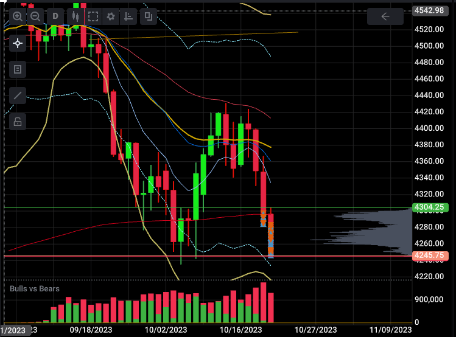Click the 10/02/2023 date label
Viewport: 456px width, 337px height.
point(166,330)
